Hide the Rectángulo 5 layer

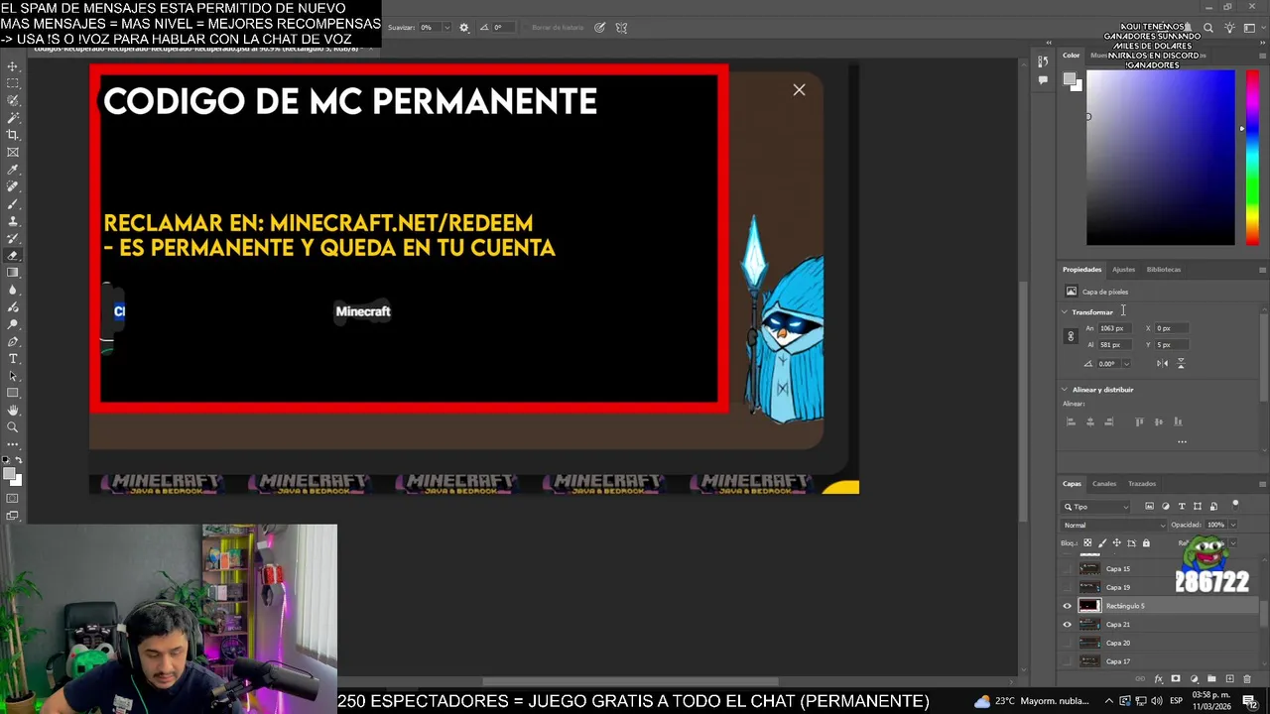(1068, 606)
